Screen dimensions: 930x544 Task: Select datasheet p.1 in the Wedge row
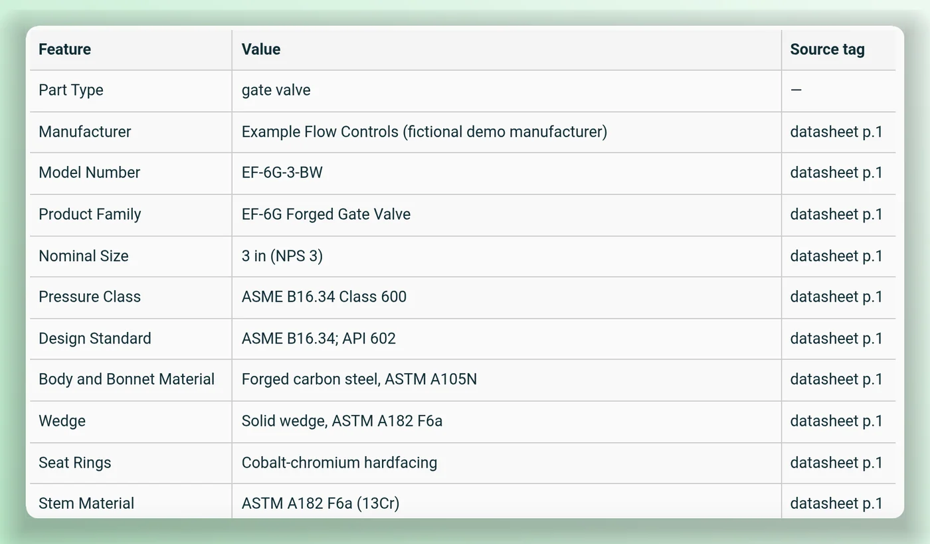[x=836, y=421]
